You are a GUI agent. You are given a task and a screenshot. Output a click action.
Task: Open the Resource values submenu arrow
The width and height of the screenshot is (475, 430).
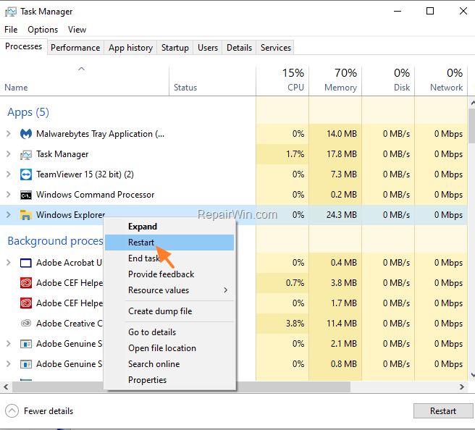pyautogui.click(x=226, y=290)
